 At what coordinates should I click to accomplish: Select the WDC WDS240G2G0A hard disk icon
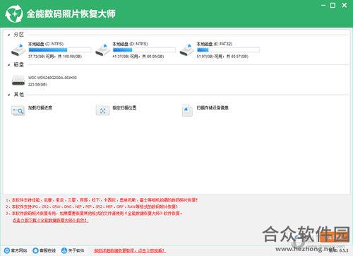point(18,80)
